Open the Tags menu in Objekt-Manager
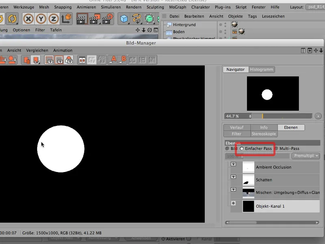Image resolution: width=325 pixels, height=244 pixels. coord(252,16)
